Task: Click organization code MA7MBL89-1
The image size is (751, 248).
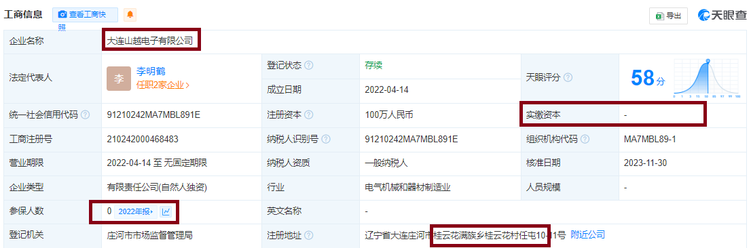Action: 650,139
